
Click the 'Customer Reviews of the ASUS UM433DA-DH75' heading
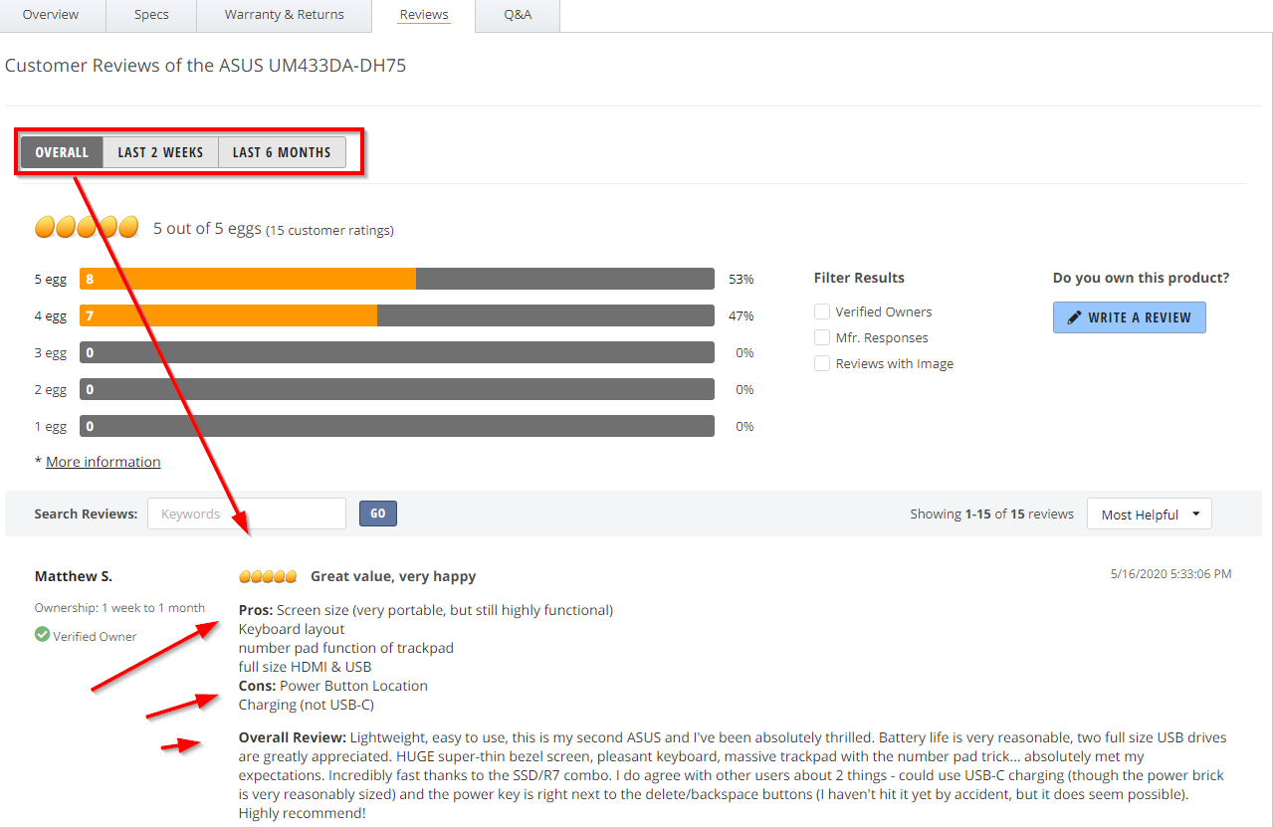click(205, 66)
